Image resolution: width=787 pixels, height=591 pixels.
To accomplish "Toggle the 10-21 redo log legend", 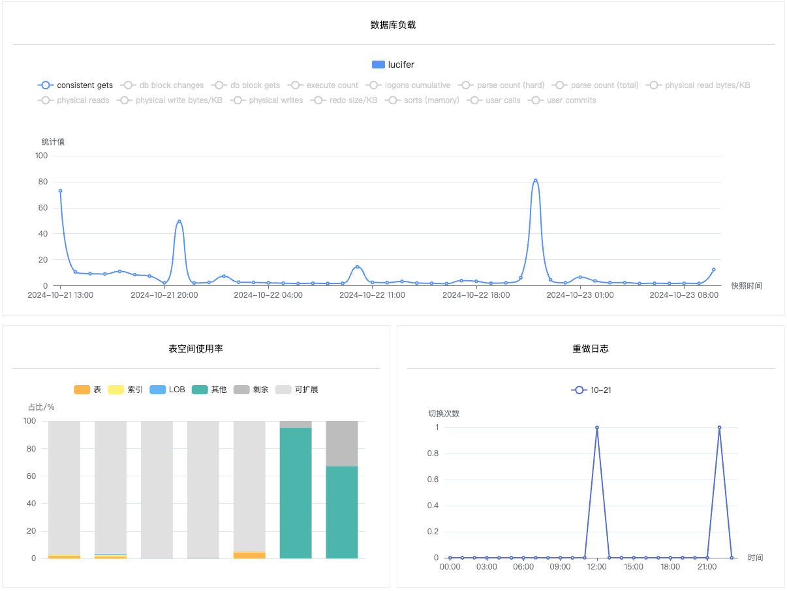I will [x=591, y=390].
